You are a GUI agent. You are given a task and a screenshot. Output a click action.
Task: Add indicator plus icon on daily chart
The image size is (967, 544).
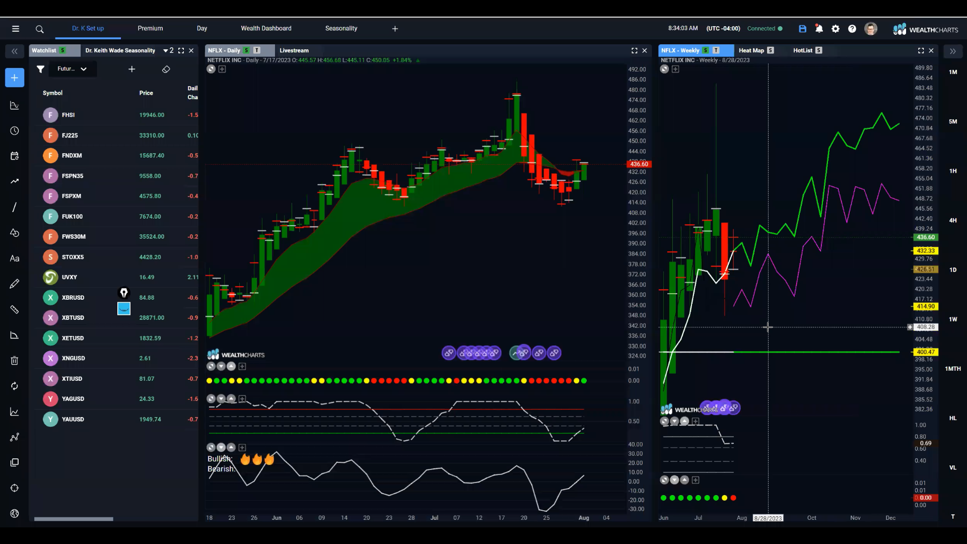[222, 69]
